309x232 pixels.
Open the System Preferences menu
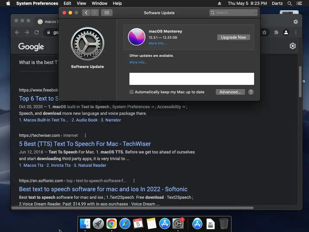[37, 3]
